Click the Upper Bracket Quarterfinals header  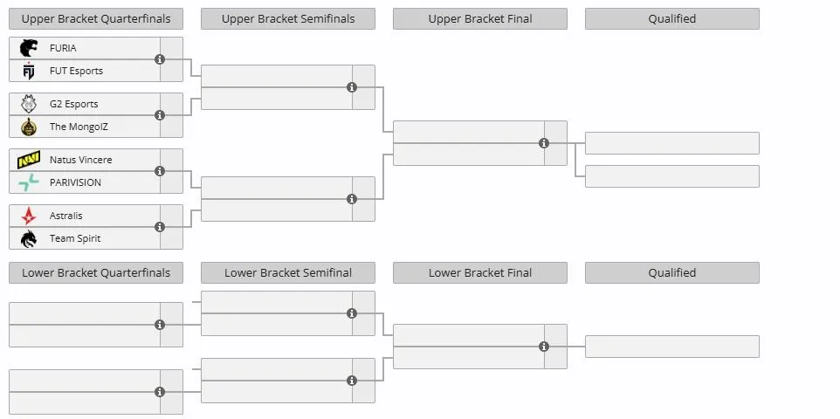pos(96,18)
